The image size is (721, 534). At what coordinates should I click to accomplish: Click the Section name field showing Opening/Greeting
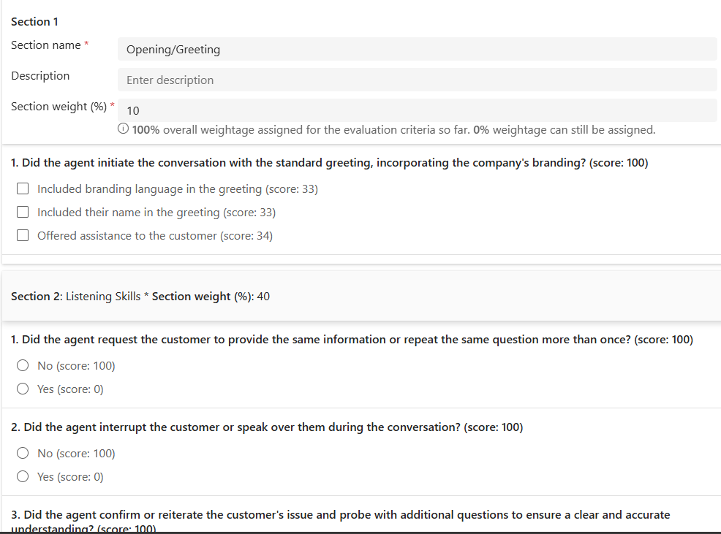click(x=417, y=50)
